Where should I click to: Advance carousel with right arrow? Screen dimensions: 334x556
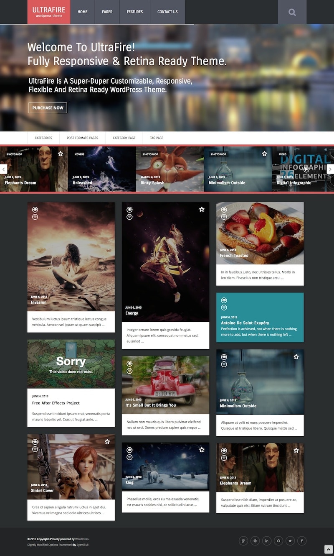point(330,169)
